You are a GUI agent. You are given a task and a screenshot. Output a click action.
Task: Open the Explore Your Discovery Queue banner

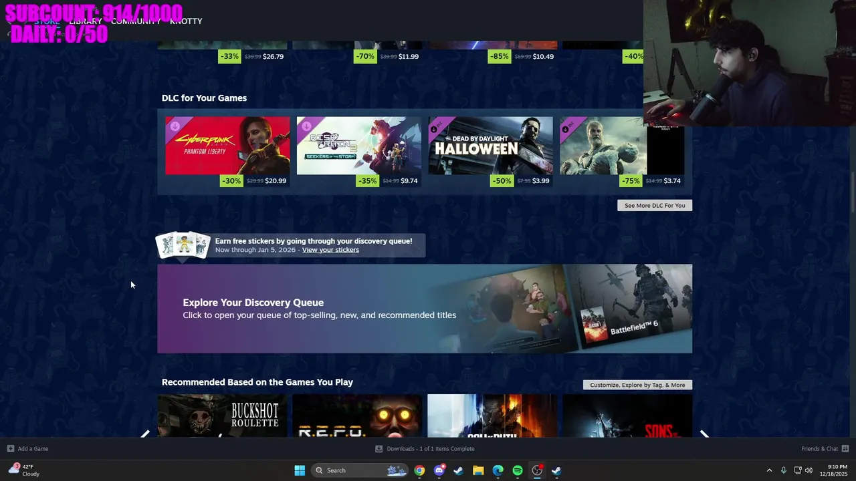pyautogui.click(x=425, y=309)
